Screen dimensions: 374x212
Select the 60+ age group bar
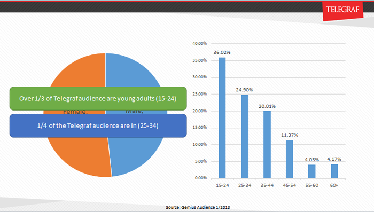pos(334,171)
